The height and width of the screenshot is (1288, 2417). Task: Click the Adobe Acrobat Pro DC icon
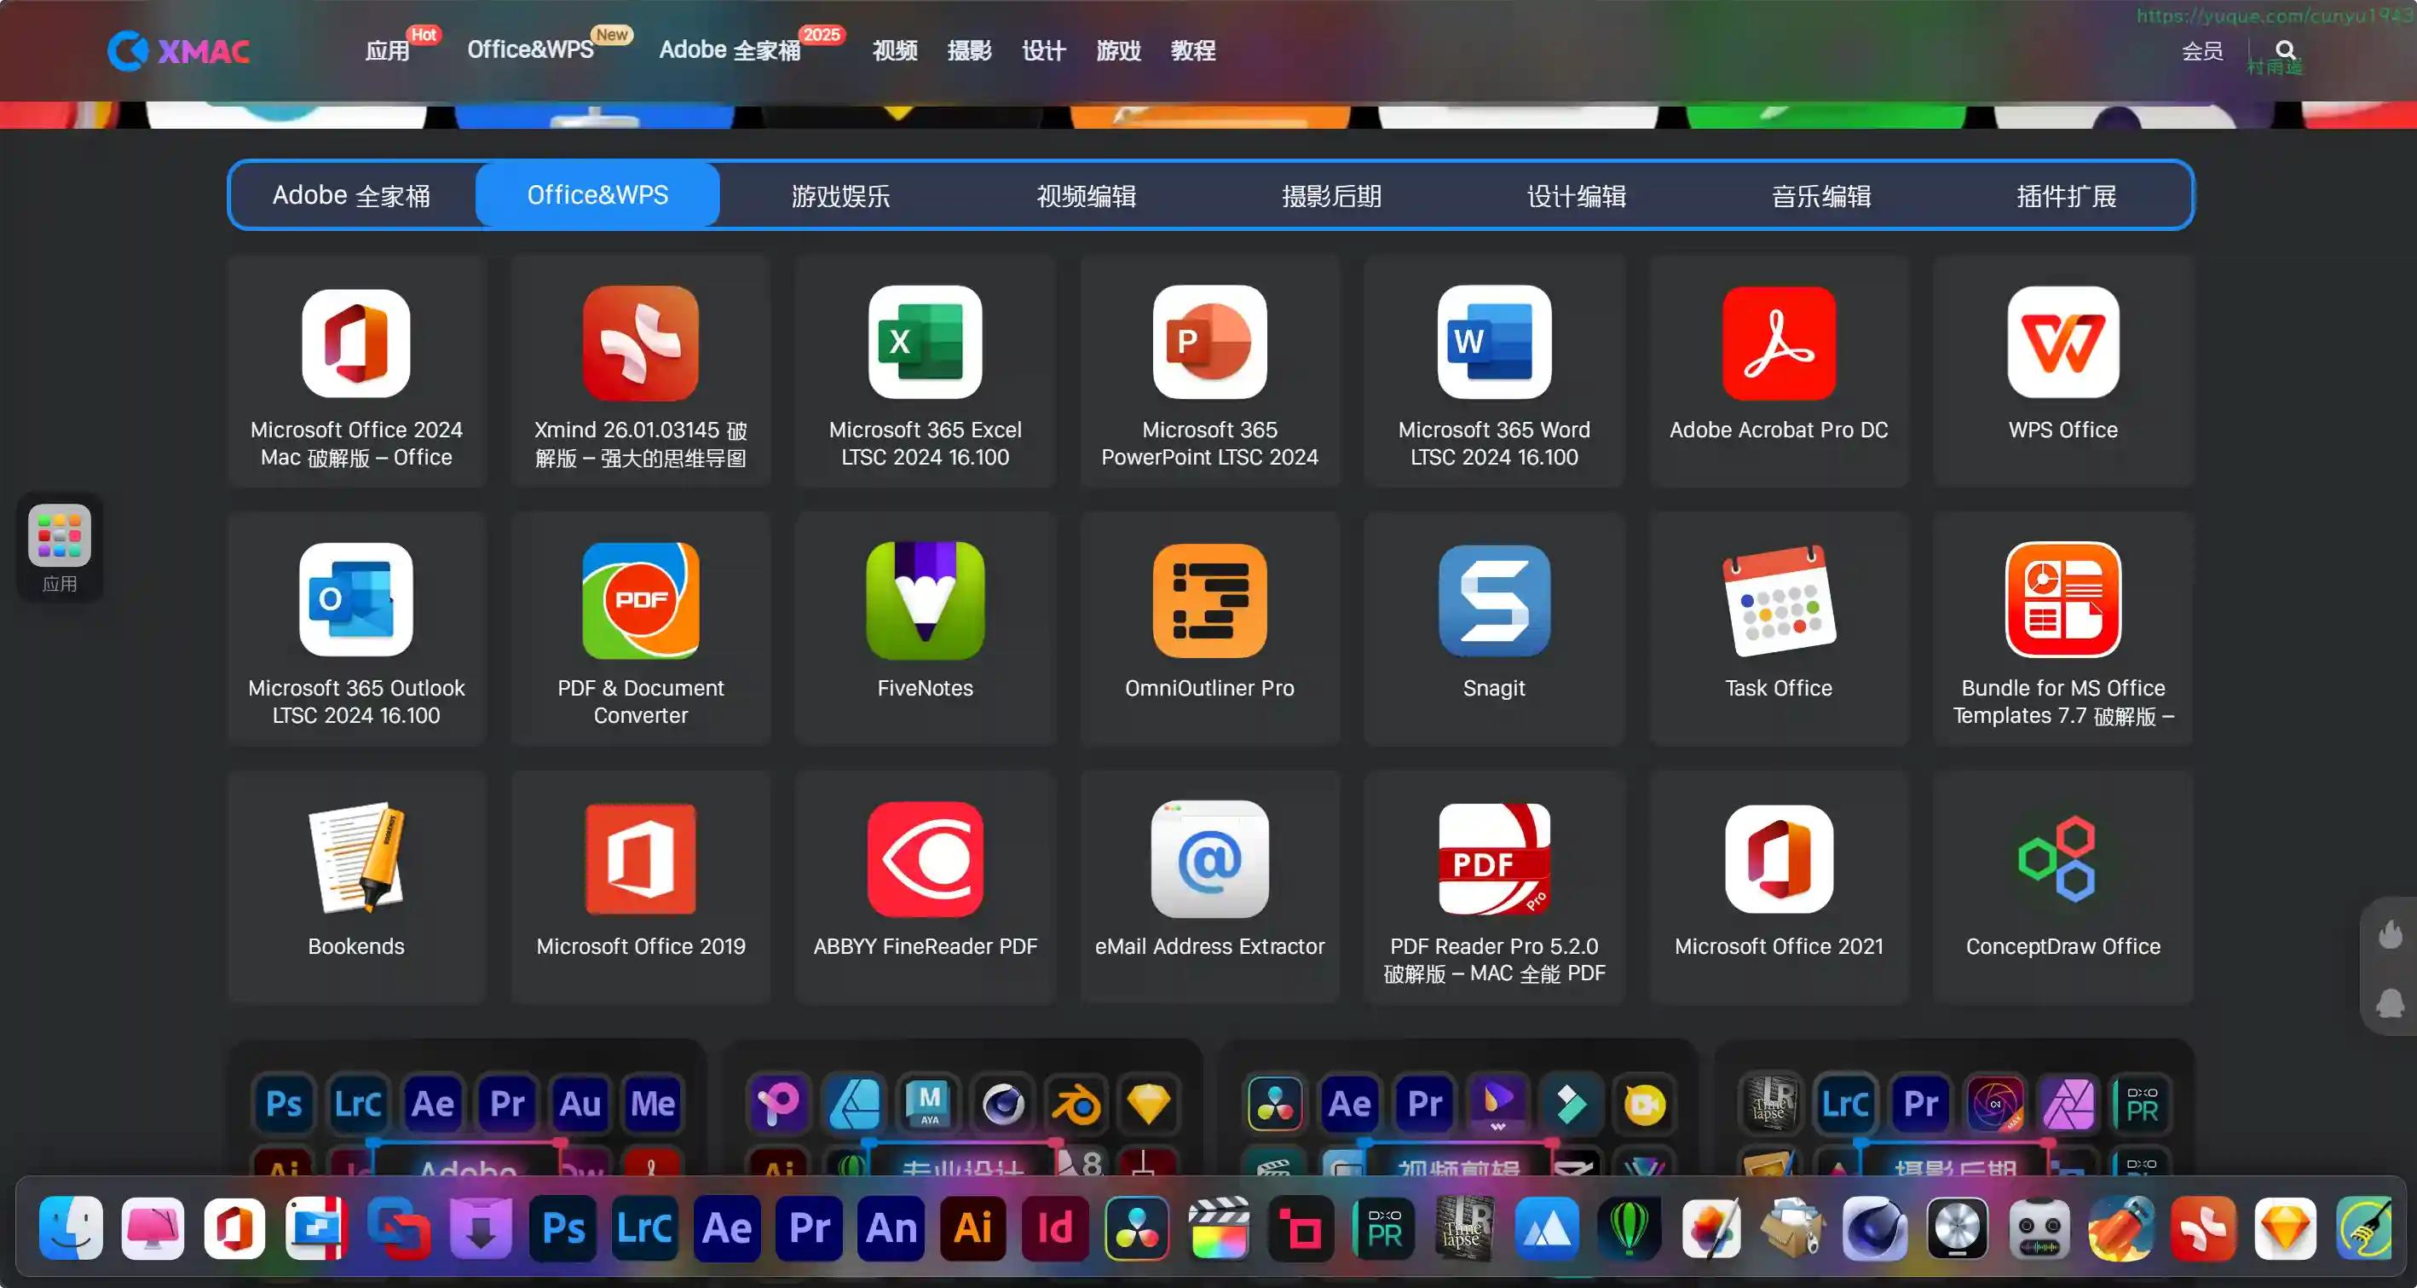click(x=1778, y=344)
